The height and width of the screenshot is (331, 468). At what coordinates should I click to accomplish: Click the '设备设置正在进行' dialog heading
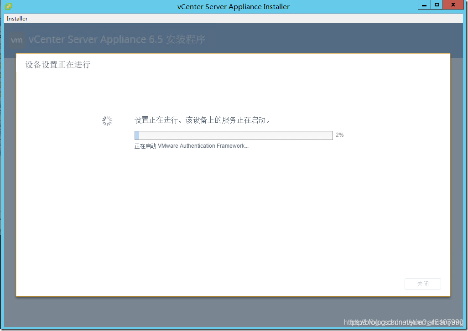(x=58, y=64)
